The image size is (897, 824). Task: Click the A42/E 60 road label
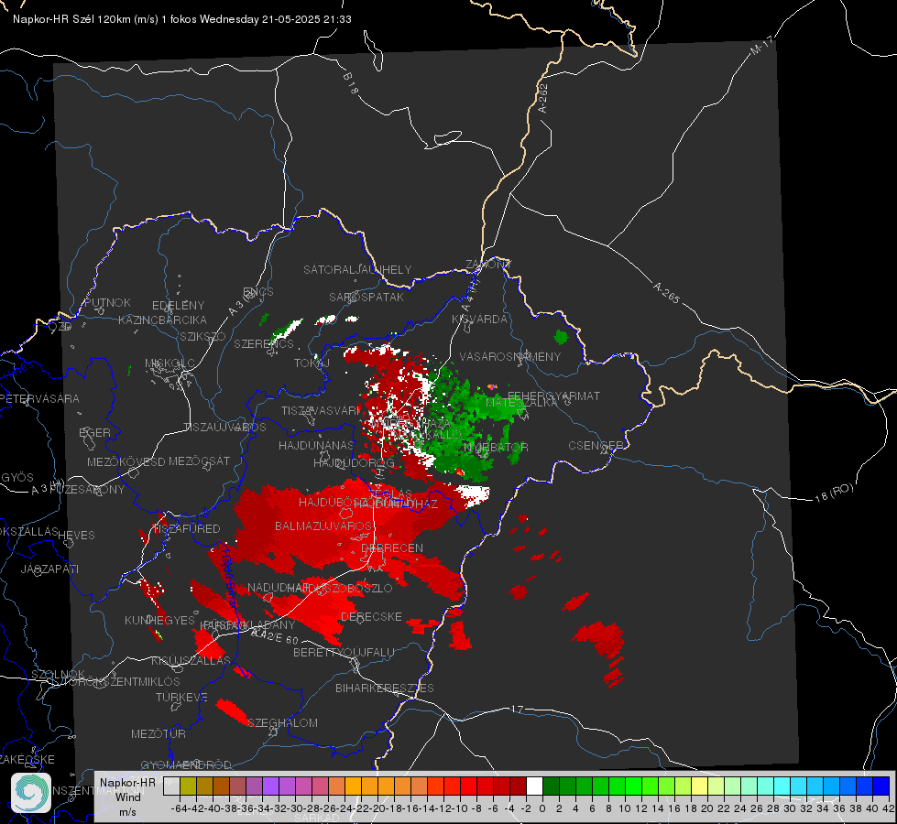(275, 636)
